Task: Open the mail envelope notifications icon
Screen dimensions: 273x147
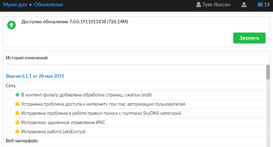Action: click(x=260, y=5)
